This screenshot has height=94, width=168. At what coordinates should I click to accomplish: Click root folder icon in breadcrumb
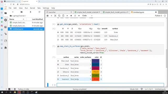point(11,16)
